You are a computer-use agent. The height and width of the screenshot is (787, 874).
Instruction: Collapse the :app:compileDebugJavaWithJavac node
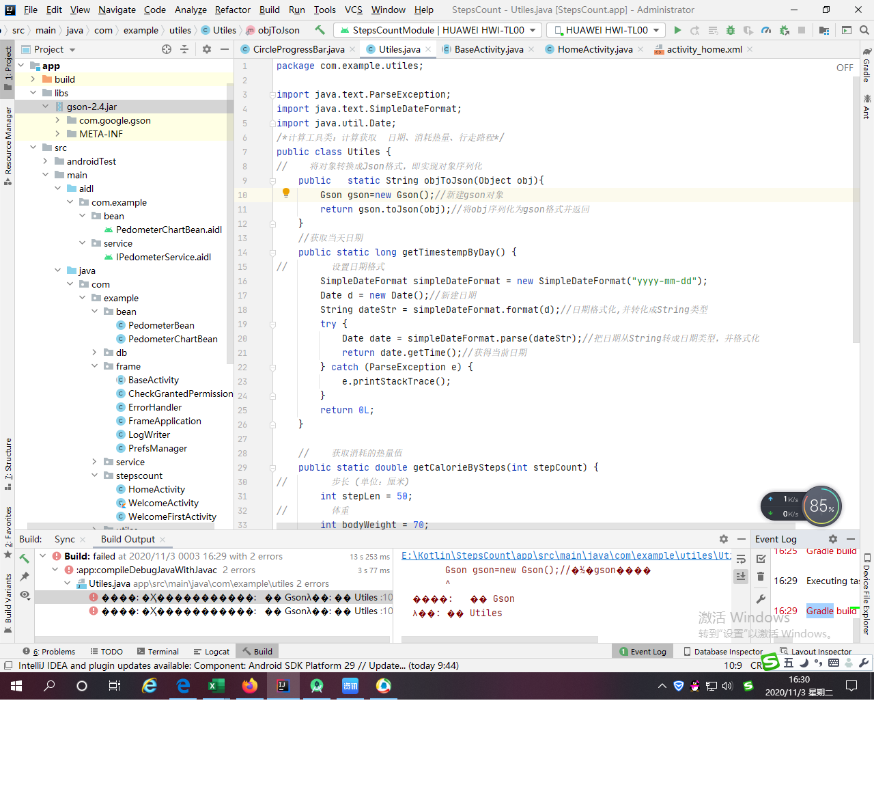[55, 570]
